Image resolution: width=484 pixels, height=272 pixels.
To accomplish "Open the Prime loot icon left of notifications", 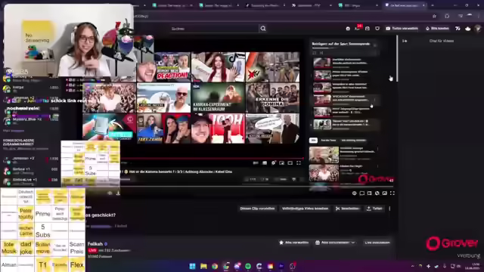I will 348,29.
